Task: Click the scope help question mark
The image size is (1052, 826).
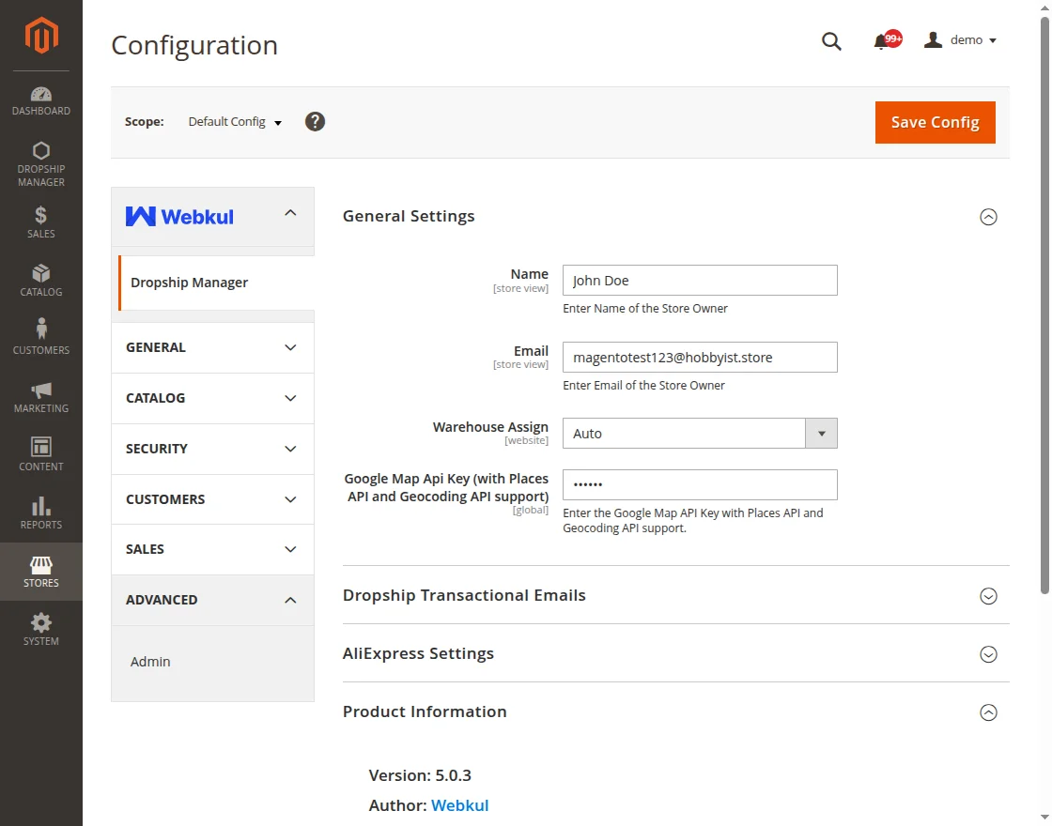Action: pos(315,121)
